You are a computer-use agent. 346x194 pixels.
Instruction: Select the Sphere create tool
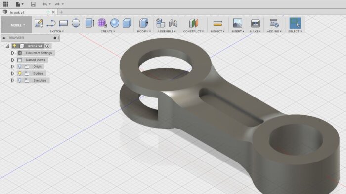pos(115,23)
